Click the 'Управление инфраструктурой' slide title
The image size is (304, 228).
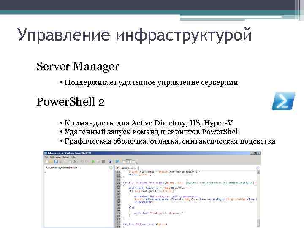[x=134, y=35]
